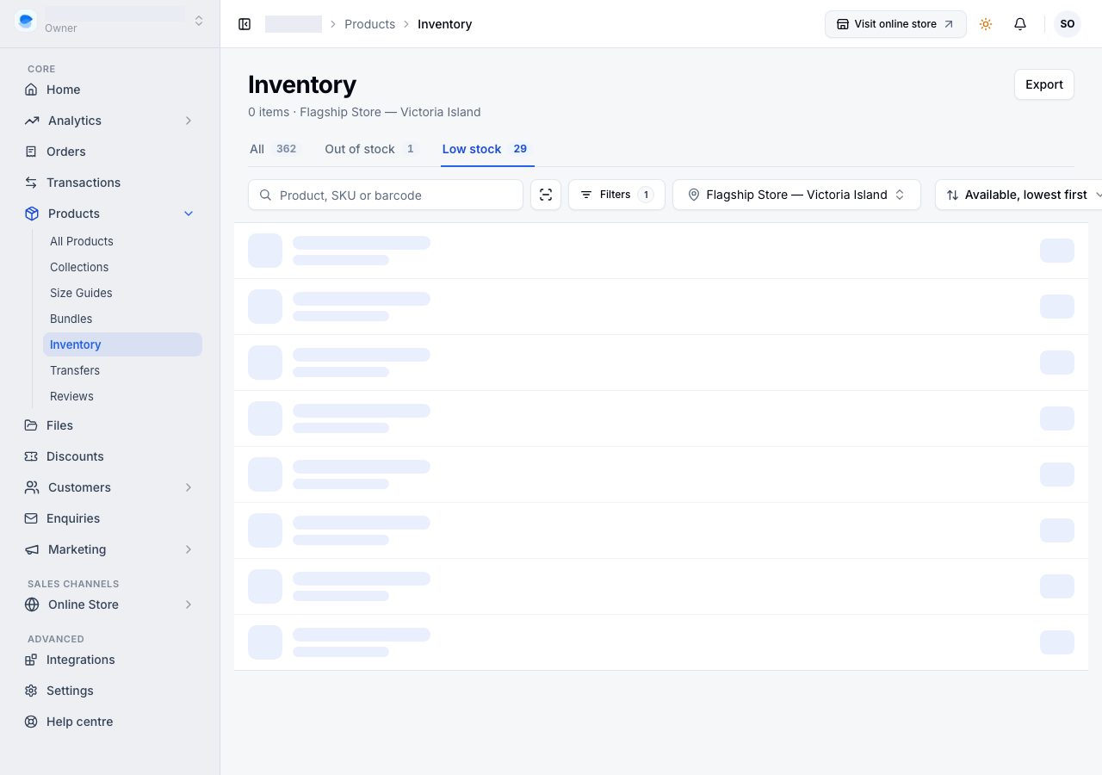Click the Help centre lifebuoy icon

(x=31, y=722)
